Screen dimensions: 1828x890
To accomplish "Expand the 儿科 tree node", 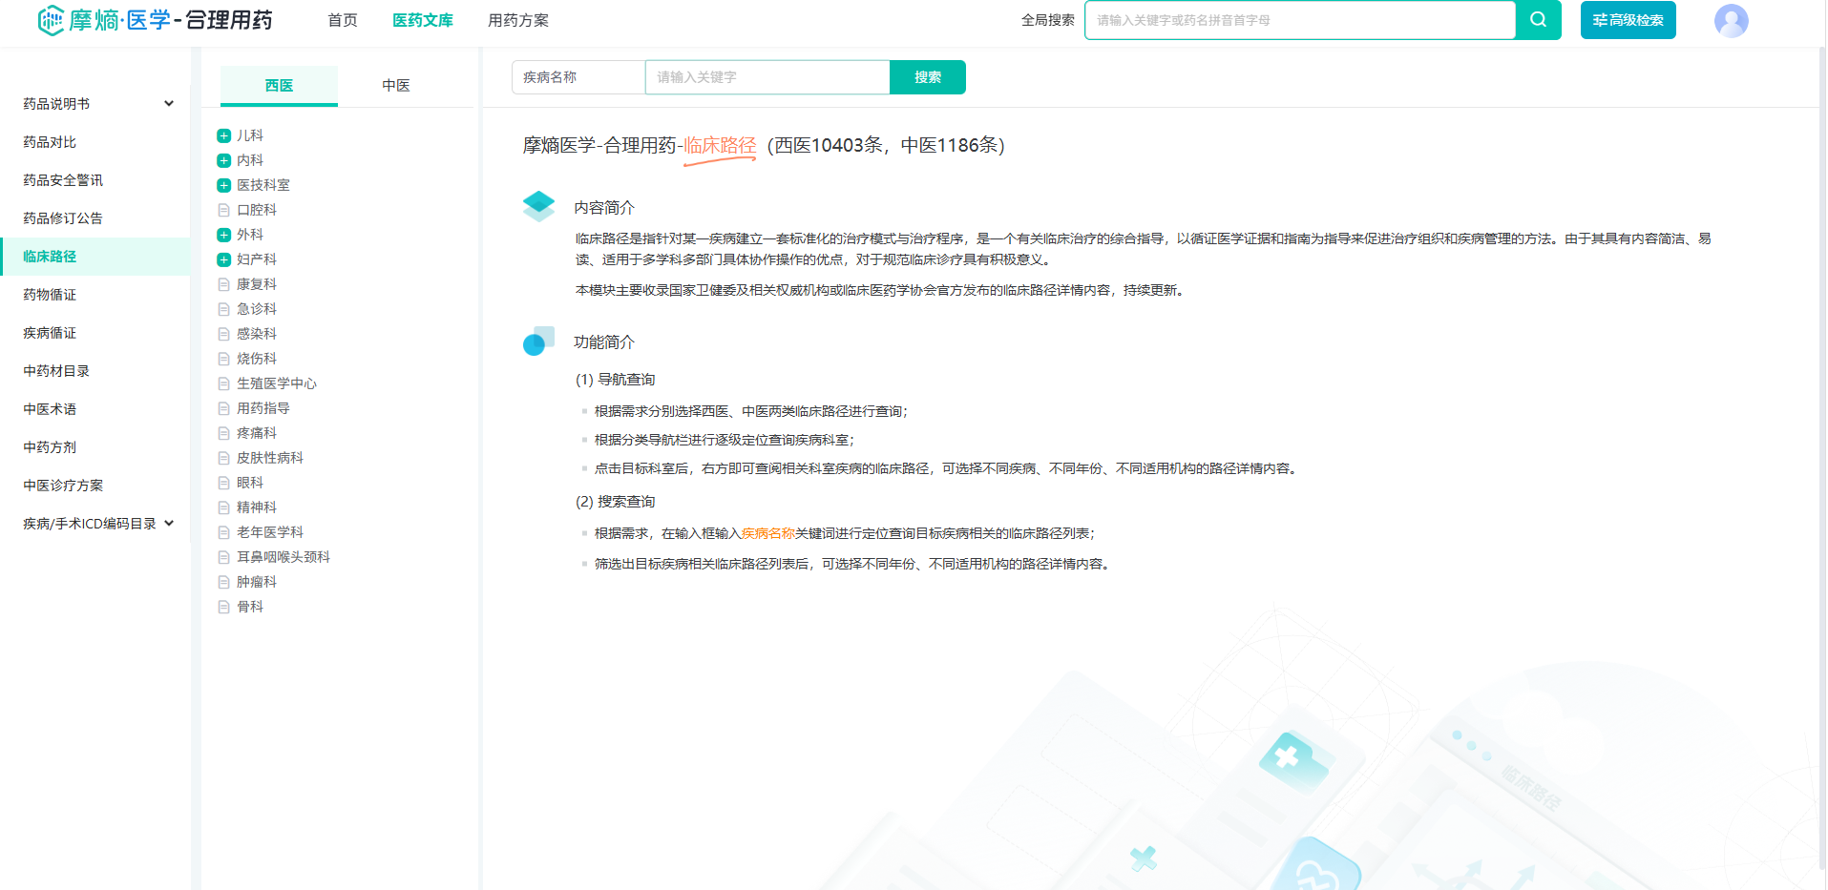I will pos(224,135).
